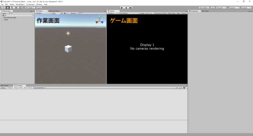Open the Window menu
Viewport: 253px width, 136px height.
39,4
